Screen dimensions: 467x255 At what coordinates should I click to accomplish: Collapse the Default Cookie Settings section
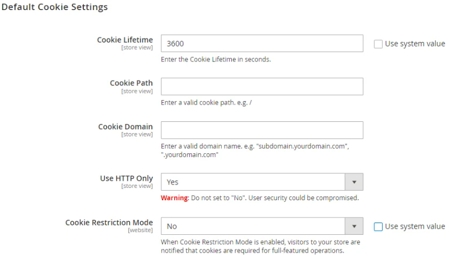click(56, 10)
